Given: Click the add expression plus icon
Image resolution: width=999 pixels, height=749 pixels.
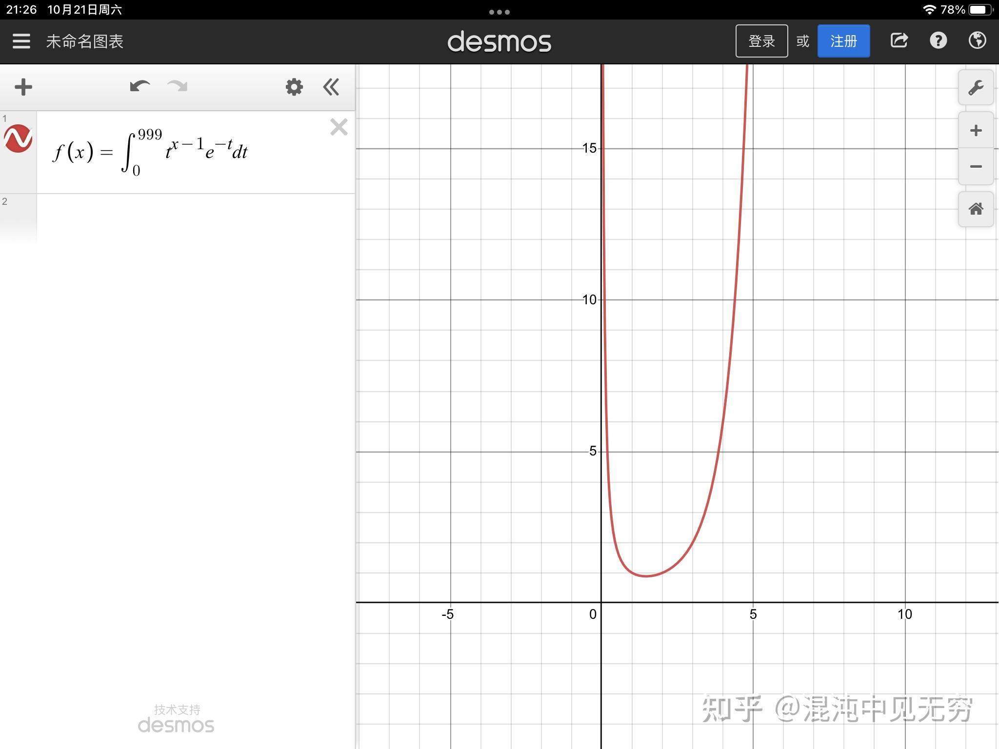Looking at the screenshot, I should point(23,87).
